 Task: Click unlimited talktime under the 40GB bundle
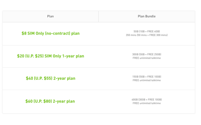[x=146, y=103]
